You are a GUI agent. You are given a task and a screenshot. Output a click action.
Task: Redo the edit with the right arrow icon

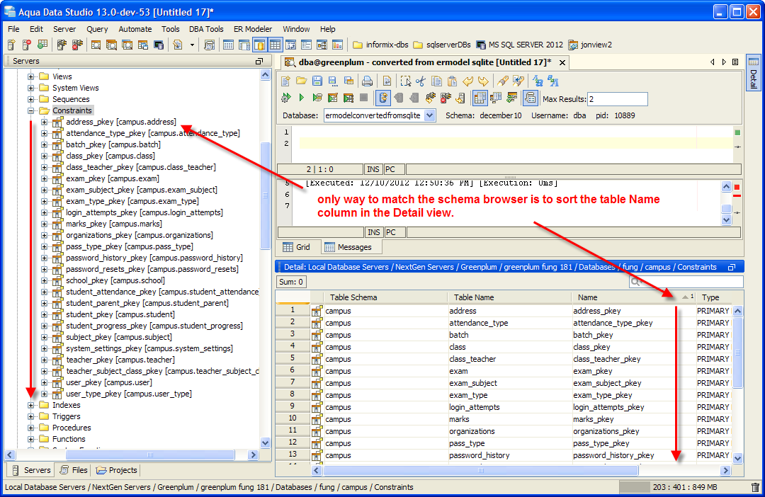point(484,81)
